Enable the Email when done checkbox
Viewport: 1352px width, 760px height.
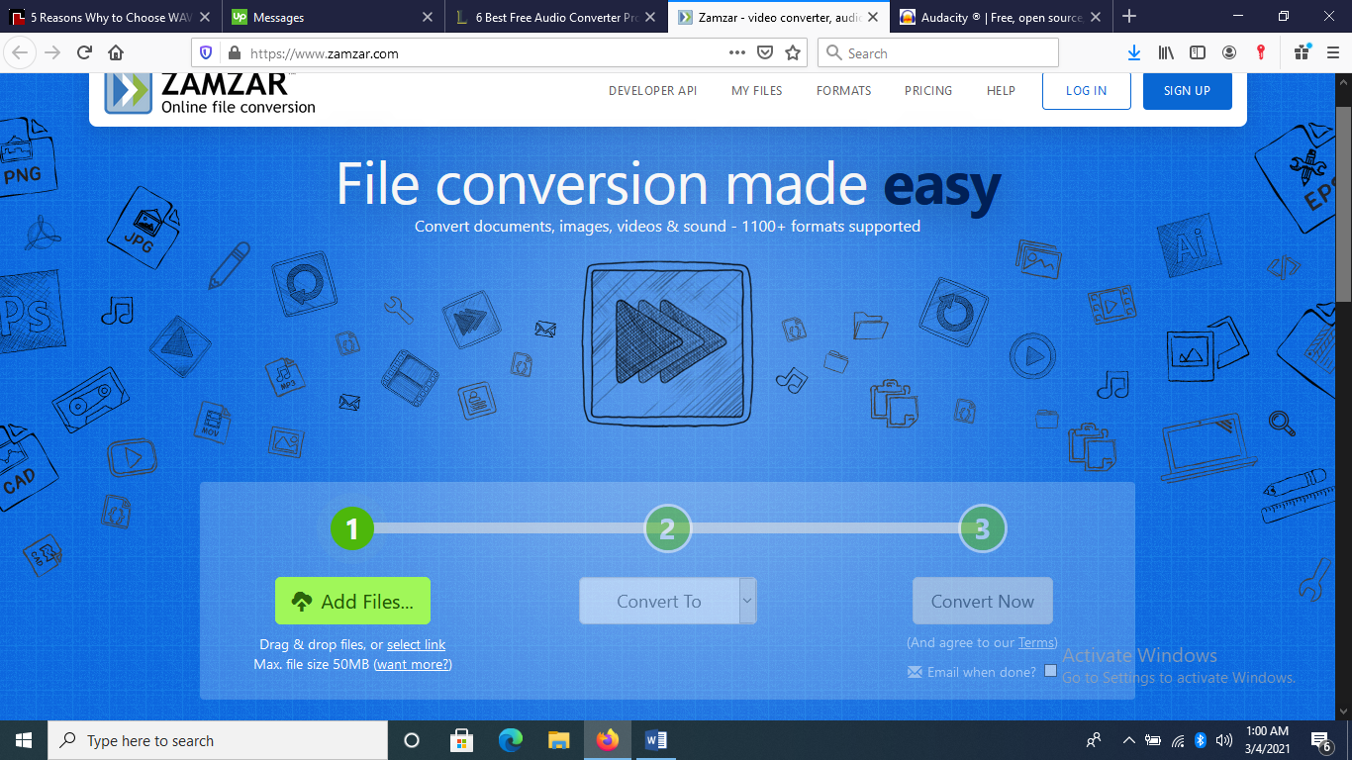tap(1050, 671)
